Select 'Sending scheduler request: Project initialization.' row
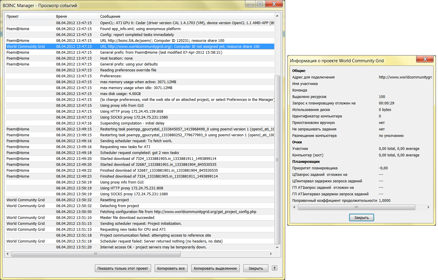 coord(140,223)
